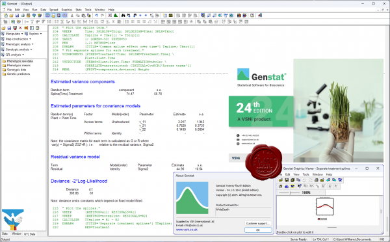Toggle the fourth highlighted window view button
Screen dimensions: 390x242
(x=64, y=15)
